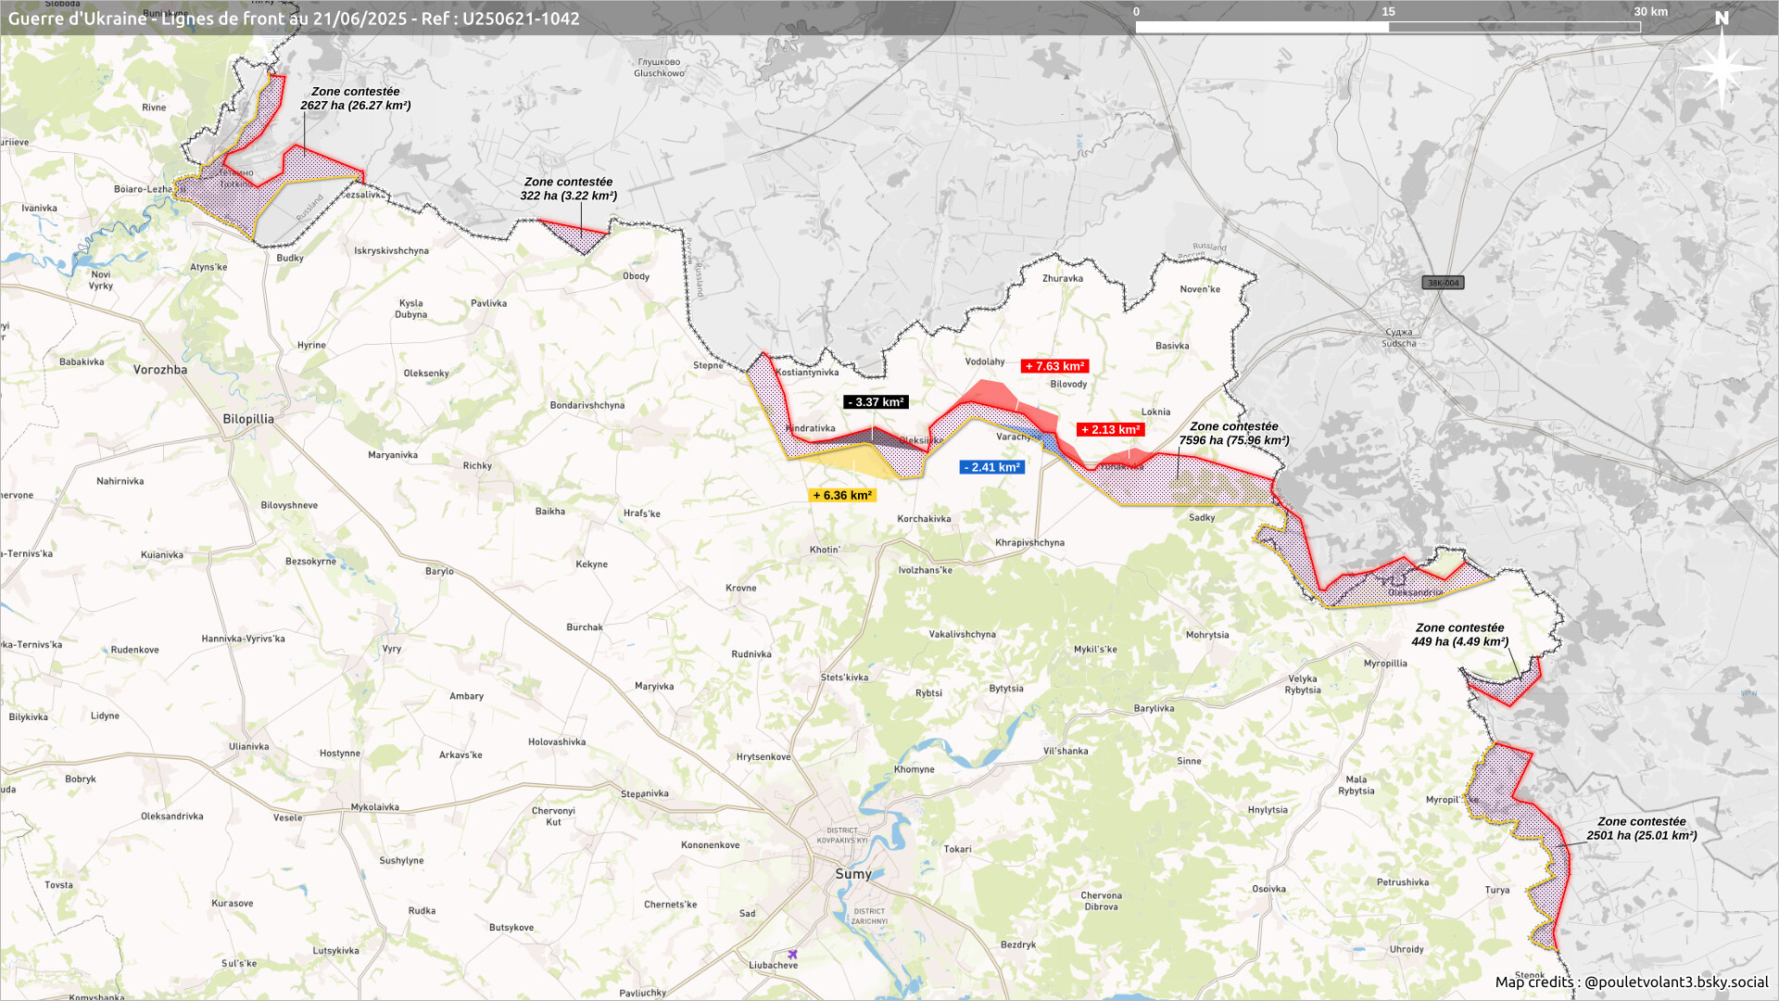This screenshot has width=1779, height=1001.
Task: Click Zone contestée 322 ha label
Action: [x=569, y=189]
